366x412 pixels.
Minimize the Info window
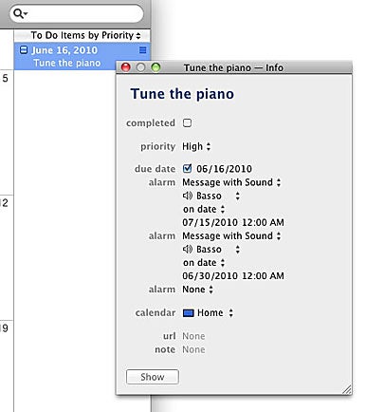coord(140,67)
